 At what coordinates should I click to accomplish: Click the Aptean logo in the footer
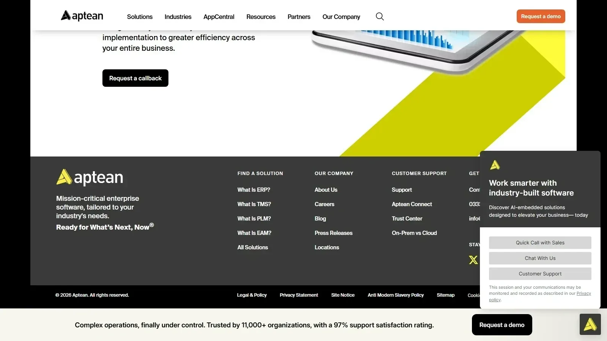[x=90, y=177]
